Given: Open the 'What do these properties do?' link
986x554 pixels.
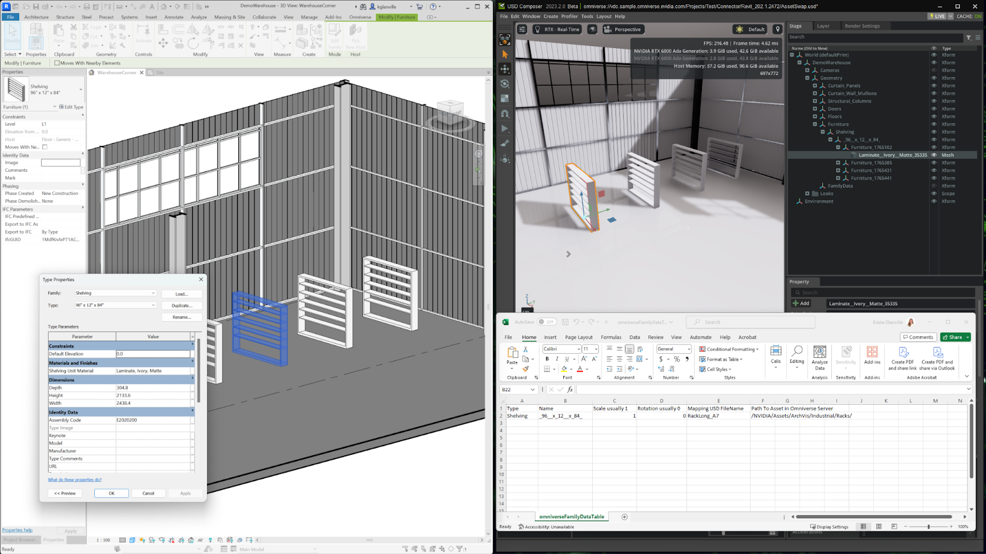Looking at the screenshot, I should (x=75, y=480).
